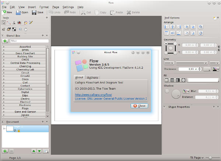Open the Format menu
Viewport: 221px width, 161px height.
click(x=44, y=7)
